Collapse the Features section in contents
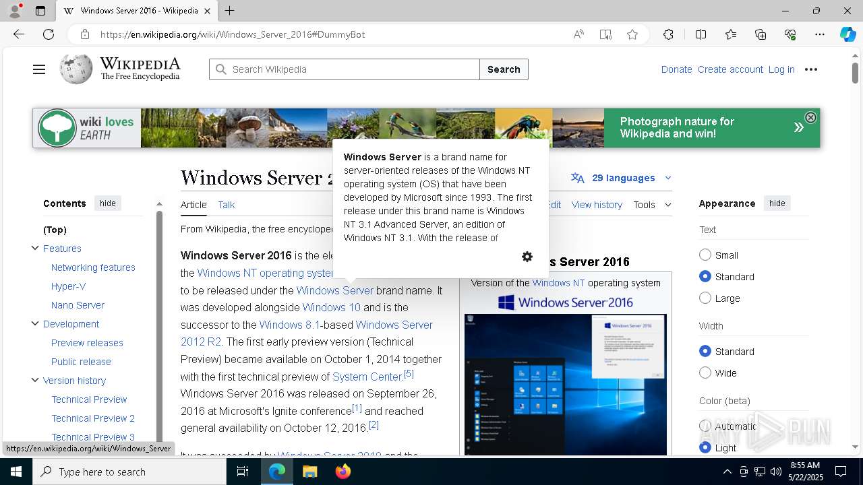Viewport: 863px width, 485px height. 35,248
